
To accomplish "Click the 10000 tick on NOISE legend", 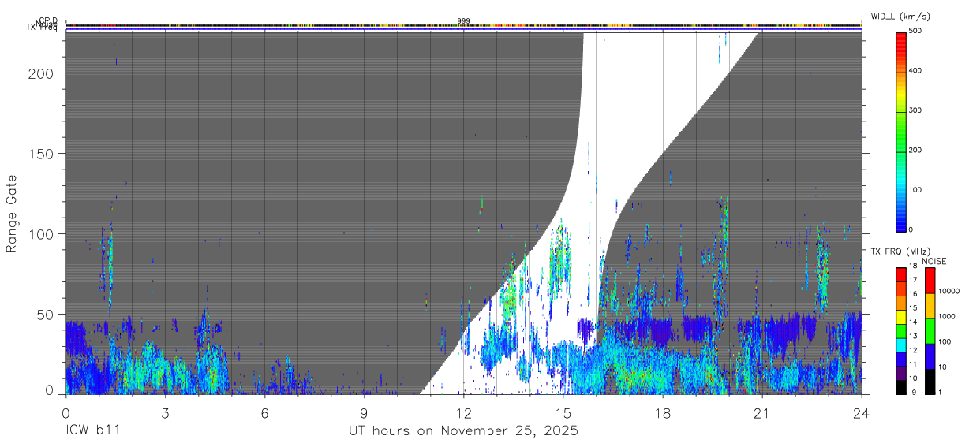I will (949, 291).
